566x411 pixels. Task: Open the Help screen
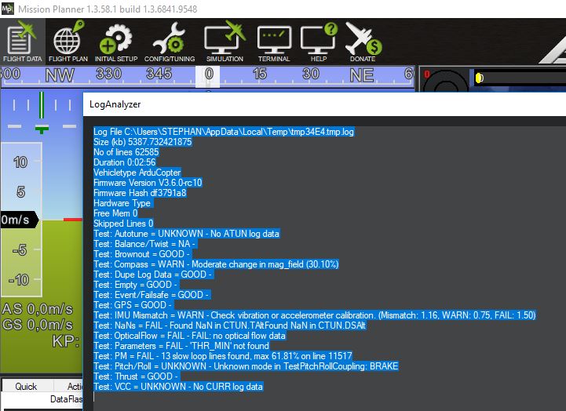click(x=319, y=42)
